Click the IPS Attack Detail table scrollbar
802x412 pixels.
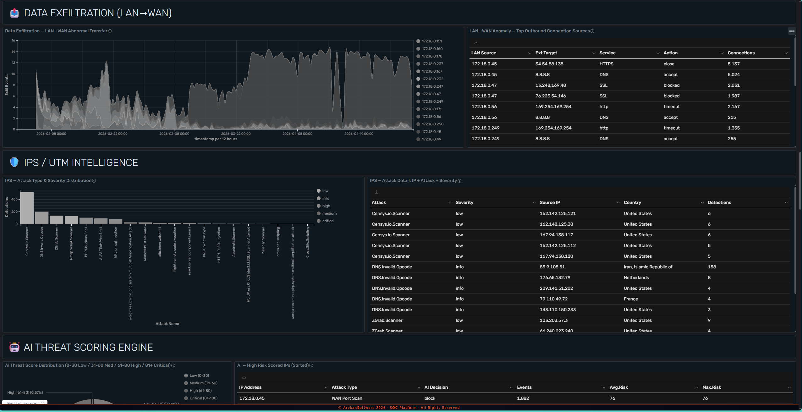795,240
